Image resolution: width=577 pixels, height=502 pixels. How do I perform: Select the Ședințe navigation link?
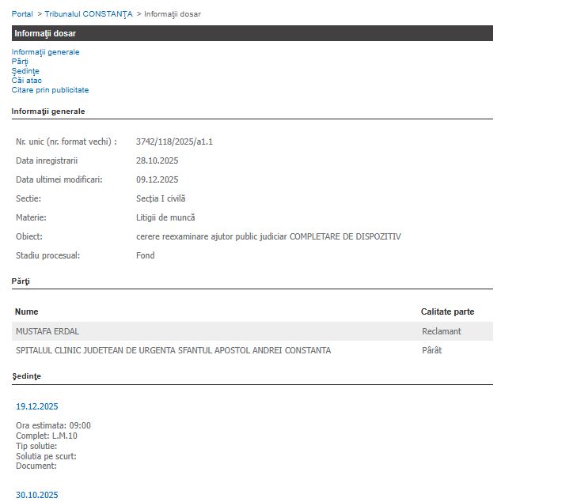click(25, 71)
